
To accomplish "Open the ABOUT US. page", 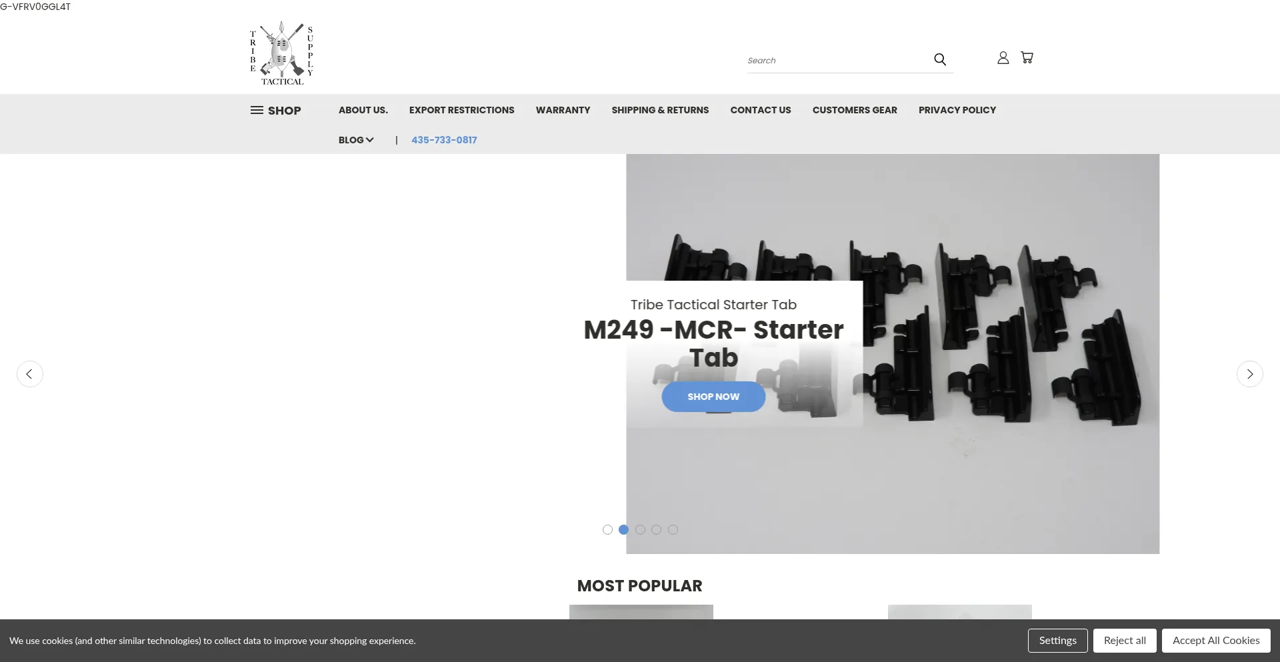I will (x=363, y=110).
